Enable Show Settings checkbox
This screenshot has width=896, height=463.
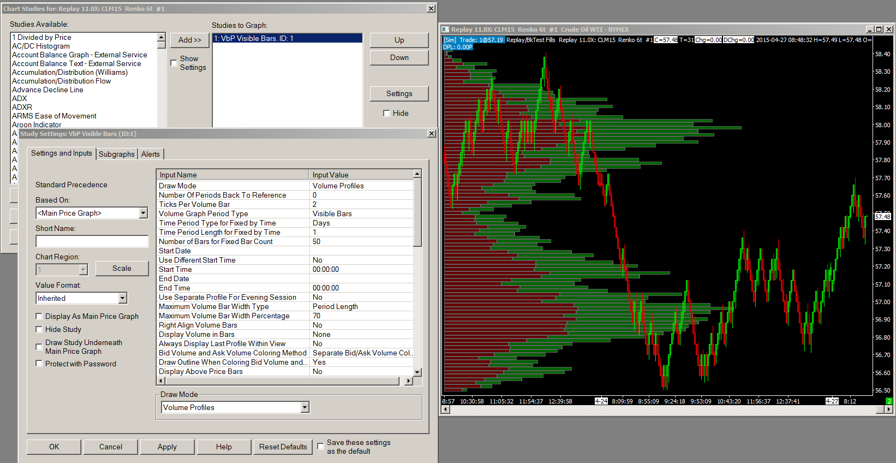coord(174,63)
